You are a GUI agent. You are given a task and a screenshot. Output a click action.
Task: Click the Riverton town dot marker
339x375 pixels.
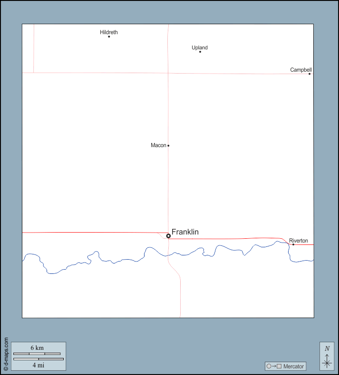293,244
